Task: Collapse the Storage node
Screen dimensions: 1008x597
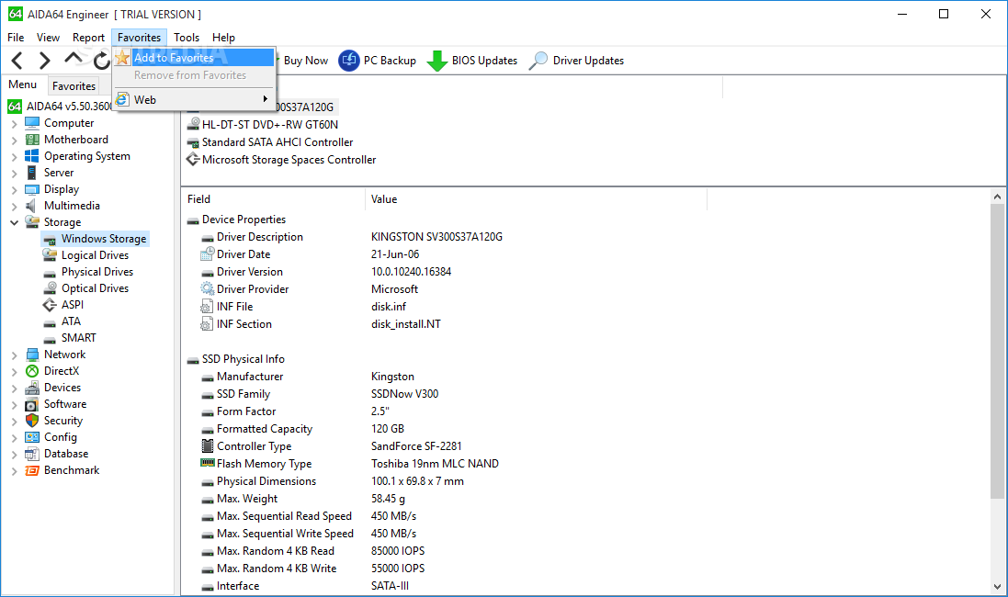Action: [14, 222]
